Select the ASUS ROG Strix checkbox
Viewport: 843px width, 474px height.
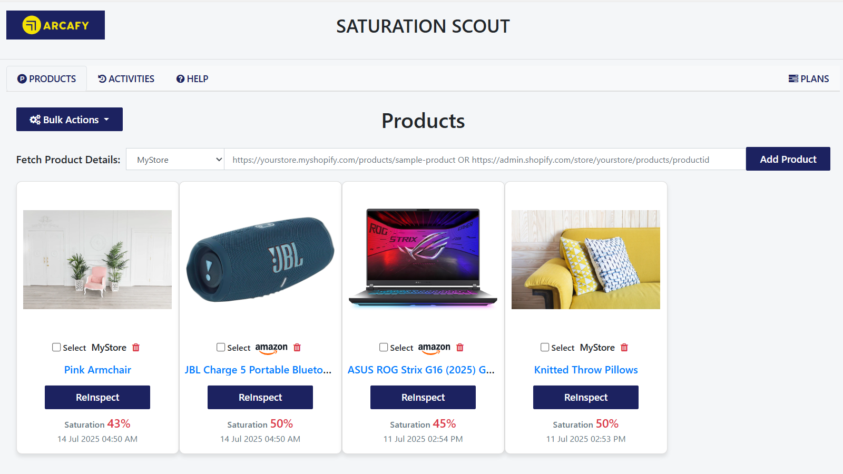pos(383,347)
